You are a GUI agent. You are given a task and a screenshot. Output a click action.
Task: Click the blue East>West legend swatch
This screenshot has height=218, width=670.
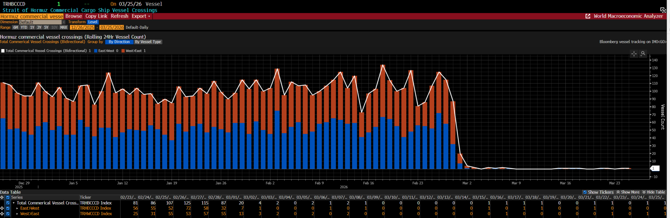click(x=96, y=51)
